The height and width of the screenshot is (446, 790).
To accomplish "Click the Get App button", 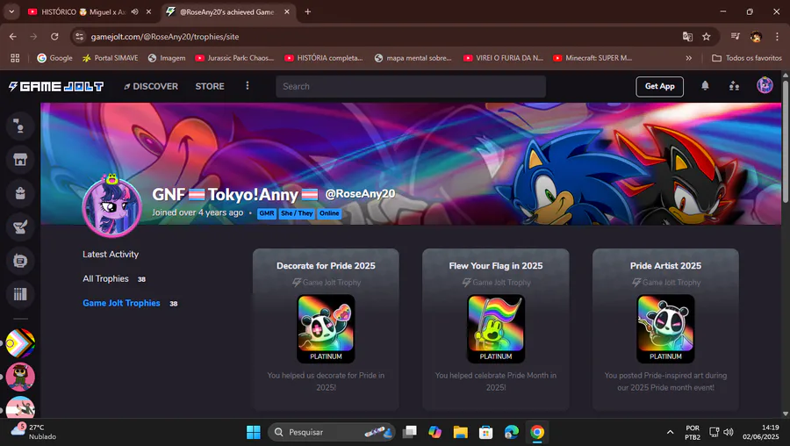I will pos(659,86).
